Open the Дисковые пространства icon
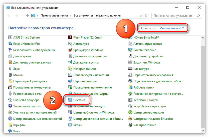The width and height of the screenshot is (209, 137). click(70, 56)
